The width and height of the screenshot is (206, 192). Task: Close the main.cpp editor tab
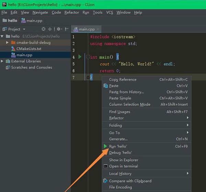click(x=98, y=30)
